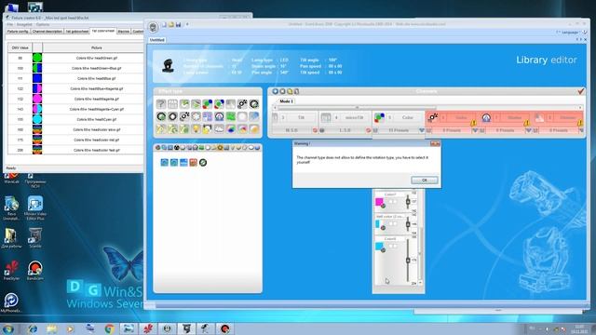Select the light bulb effect type icon
Screen dimensions: 596x335
click(196, 129)
